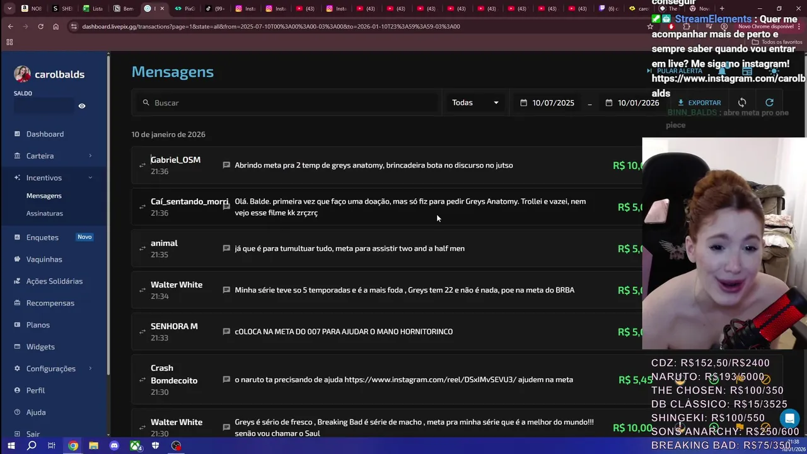Viewport: 807px width, 454px height.
Task: Expand Configurações submenu arrow
Action: 90,368
